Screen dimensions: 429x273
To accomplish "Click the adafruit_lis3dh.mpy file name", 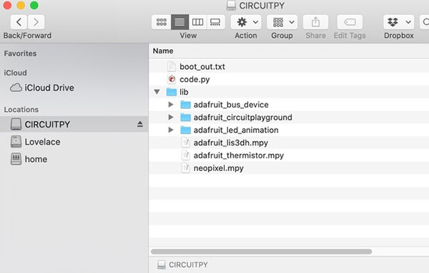I will pos(231,143).
